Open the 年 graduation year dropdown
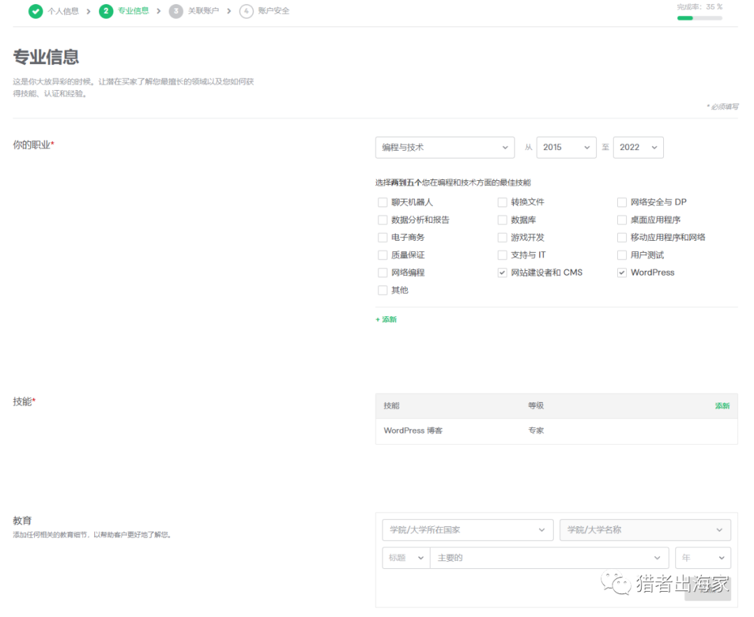This screenshot has height=617, width=754. pyautogui.click(x=703, y=558)
